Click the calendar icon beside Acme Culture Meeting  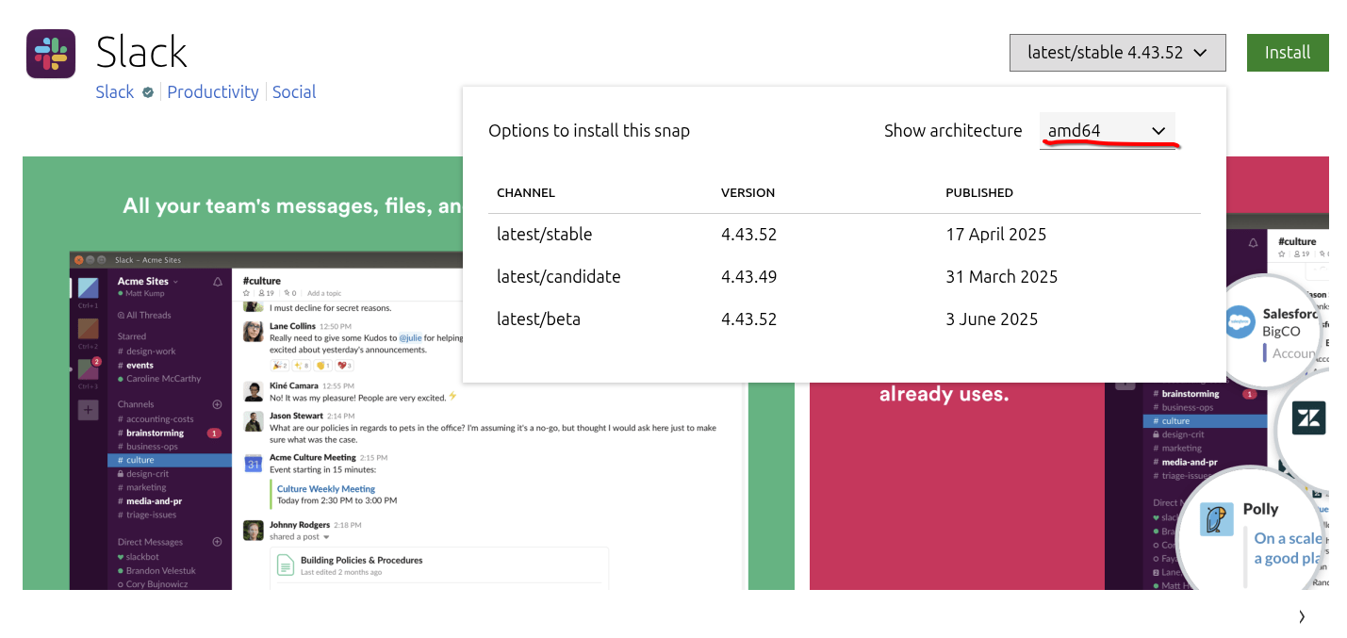(253, 463)
